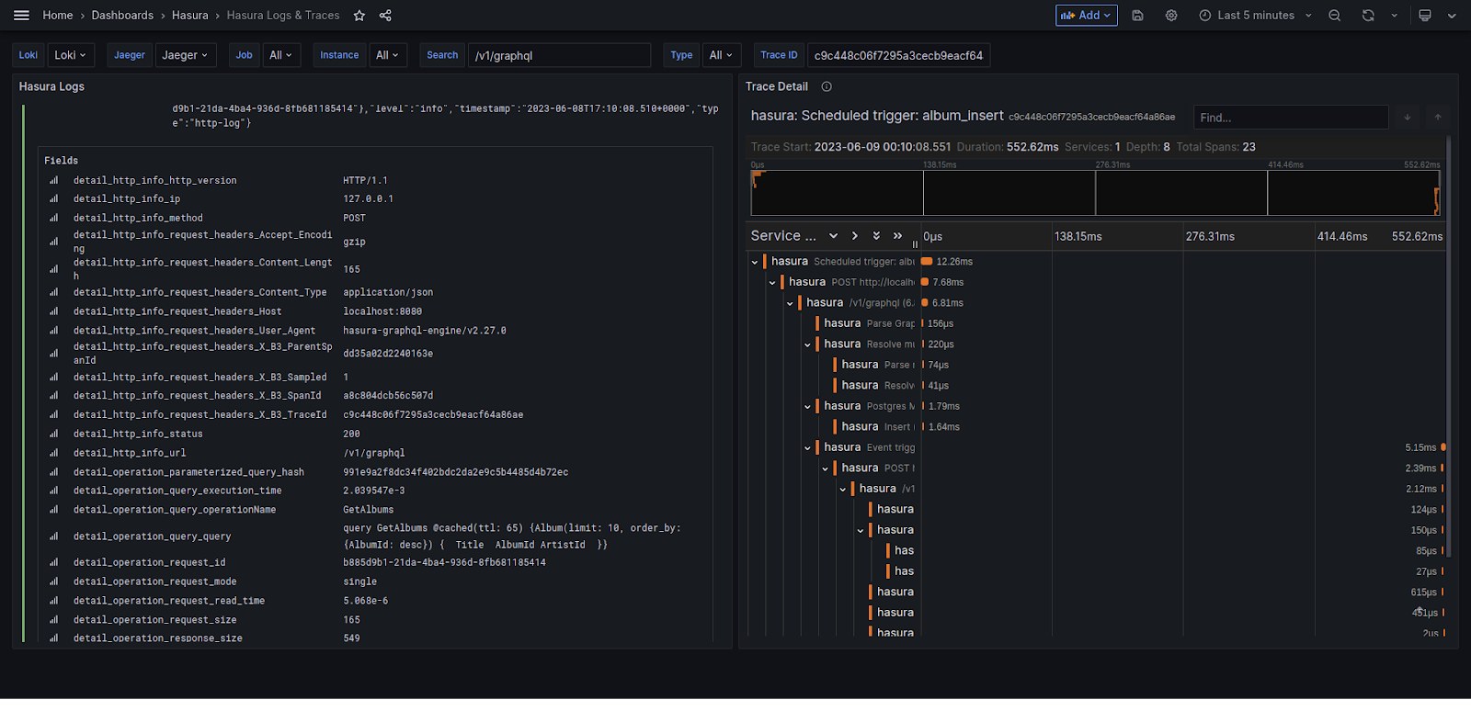Show stats for detail_http_info_method field
The height and width of the screenshot is (711, 1471).
click(x=54, y=219)
